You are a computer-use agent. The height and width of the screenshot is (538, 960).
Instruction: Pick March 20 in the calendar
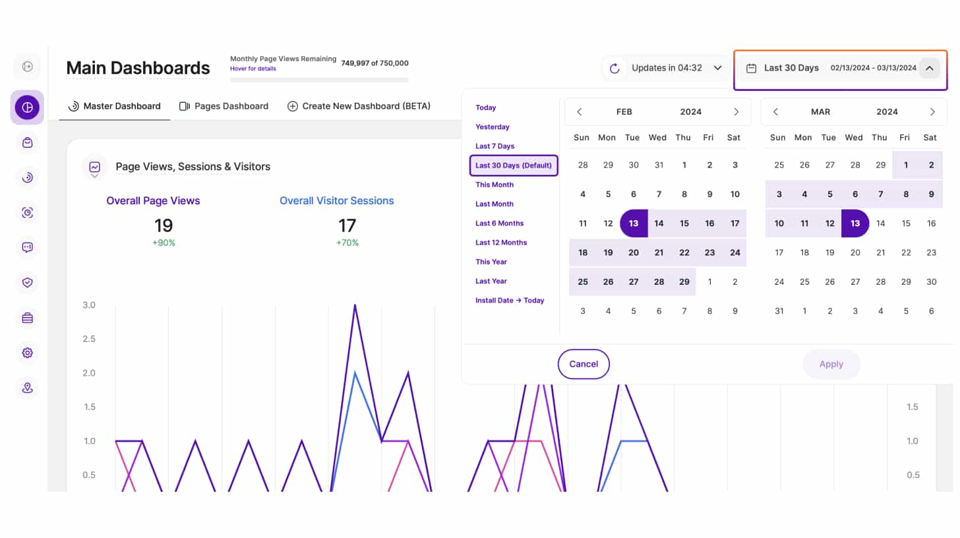tap(855, 253)
